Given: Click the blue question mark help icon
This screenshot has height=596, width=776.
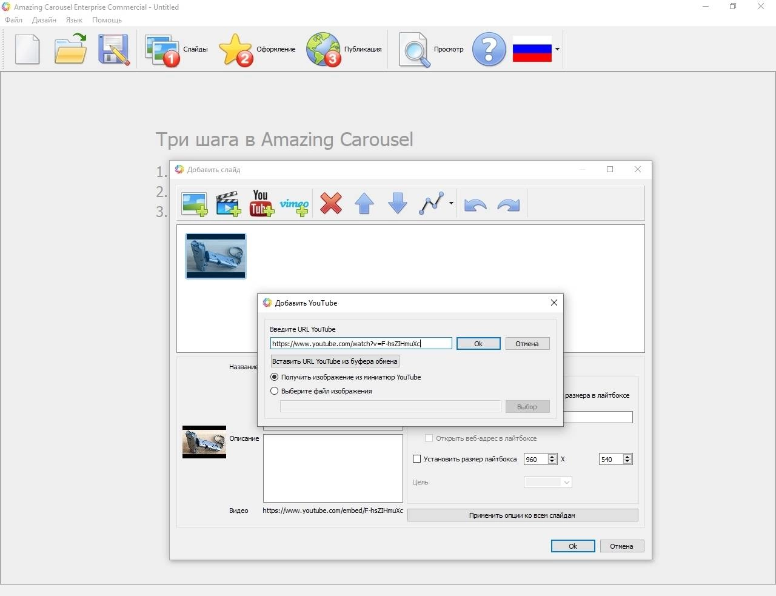Looking at the screenshot, I should 489,49.
